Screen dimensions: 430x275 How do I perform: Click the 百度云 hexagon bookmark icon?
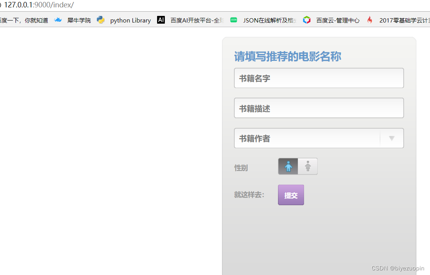[x=307, y=20]
